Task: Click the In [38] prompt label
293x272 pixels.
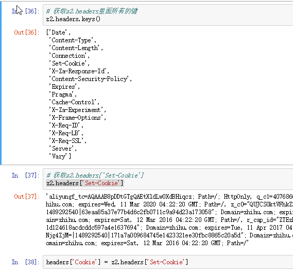Action: 26,262
